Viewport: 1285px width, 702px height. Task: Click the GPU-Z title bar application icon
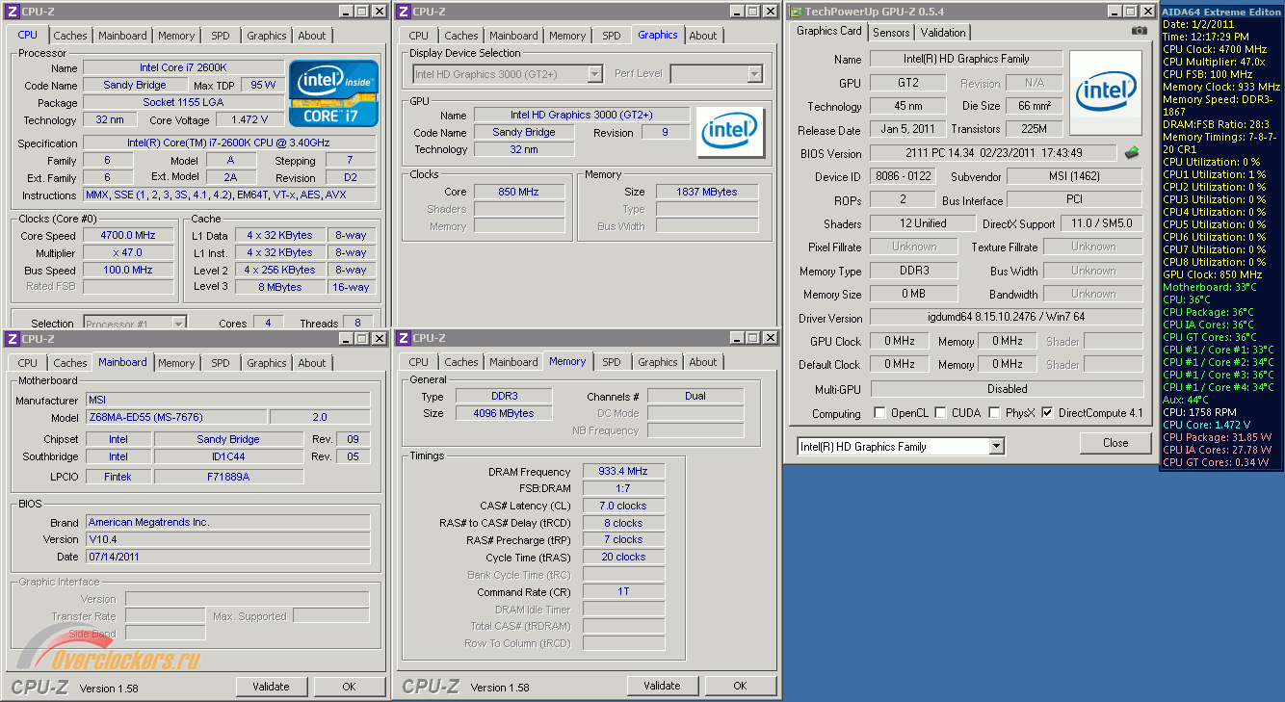tap(795, 12)
